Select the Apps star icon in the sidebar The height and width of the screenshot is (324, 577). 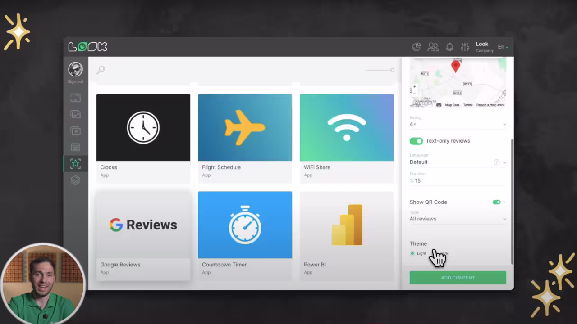click(75, 164)
